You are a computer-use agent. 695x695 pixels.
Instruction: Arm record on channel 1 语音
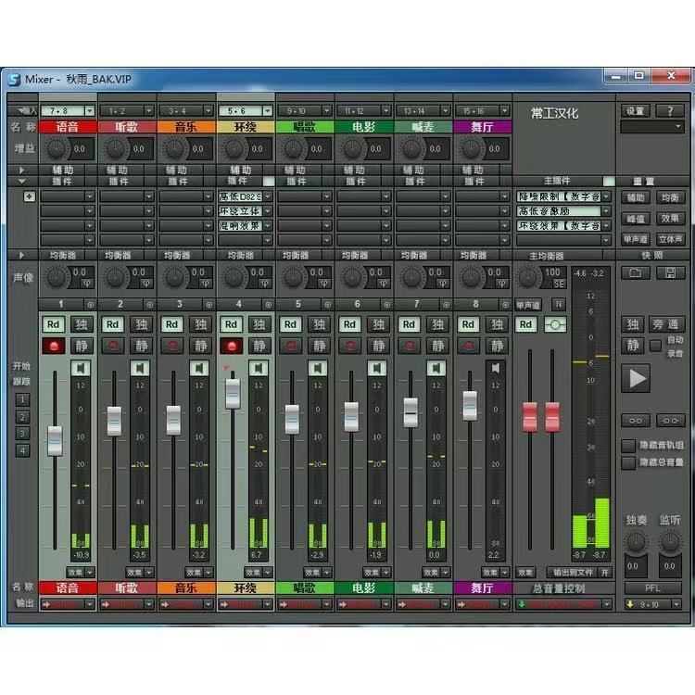[x=54, y=346]
